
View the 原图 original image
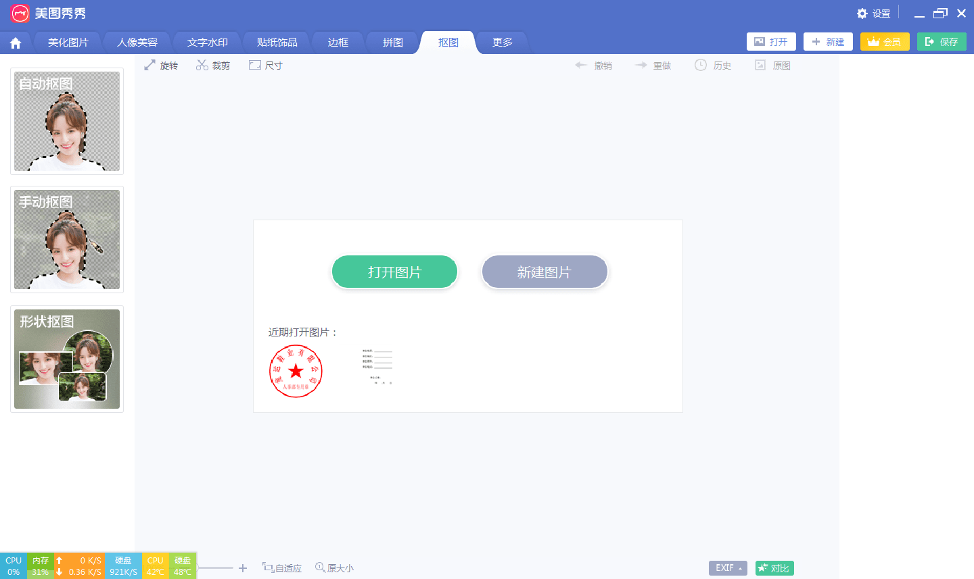(772, 65)
